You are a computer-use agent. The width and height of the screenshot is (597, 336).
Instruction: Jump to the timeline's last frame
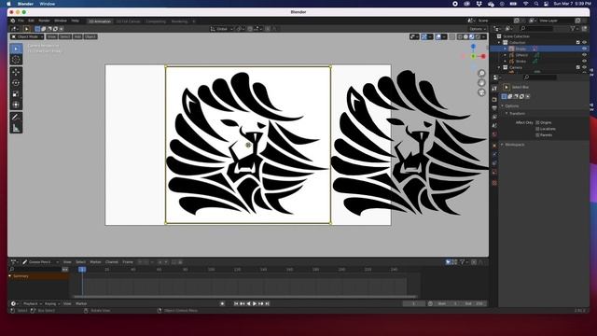pyautogui.click(x=268, y=303)
